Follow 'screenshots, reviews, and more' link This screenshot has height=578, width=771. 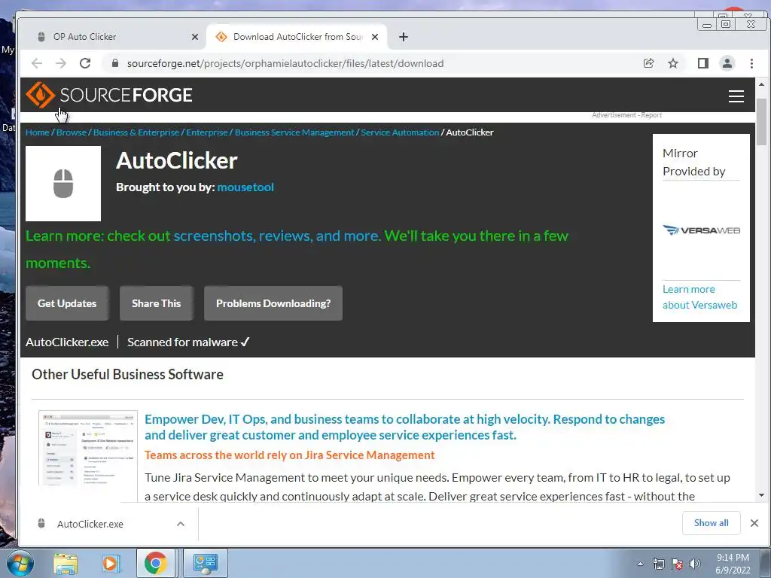coord(277,236)
